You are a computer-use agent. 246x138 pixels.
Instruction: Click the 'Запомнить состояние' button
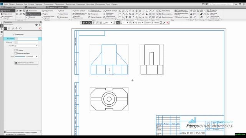pos(27,63)
